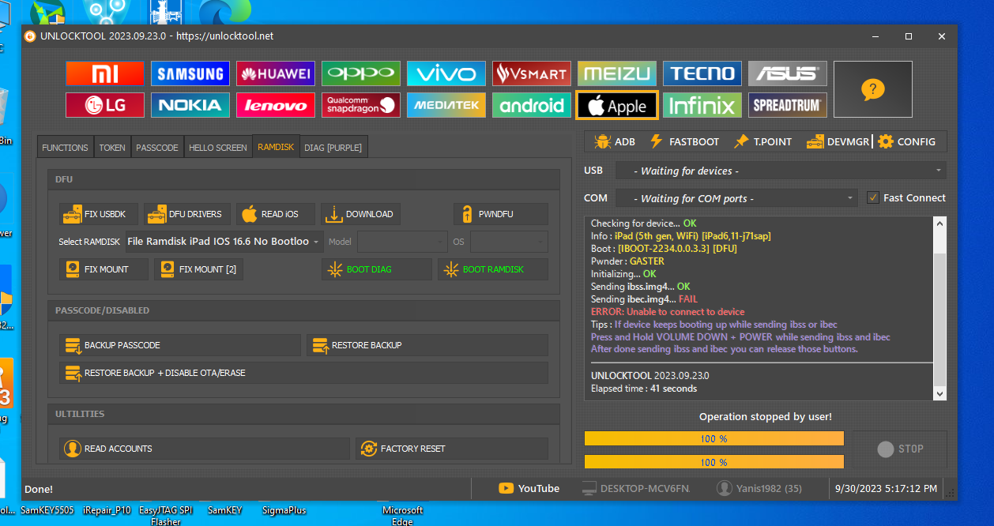This screenshot has width=994, height=526.
Task: Click RESTORE BACKUP + DISABLE OTA/ERASE button
Action: (x=303, y=373)
